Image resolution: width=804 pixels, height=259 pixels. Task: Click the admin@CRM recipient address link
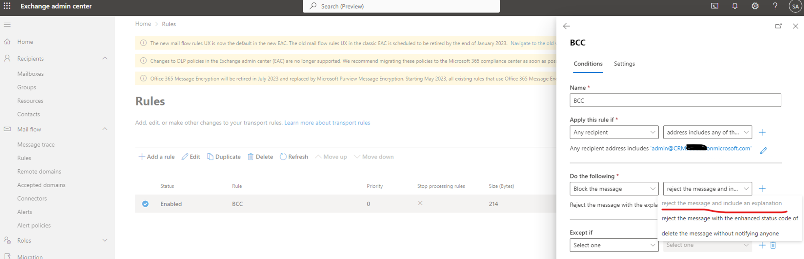tap(701, 148)
